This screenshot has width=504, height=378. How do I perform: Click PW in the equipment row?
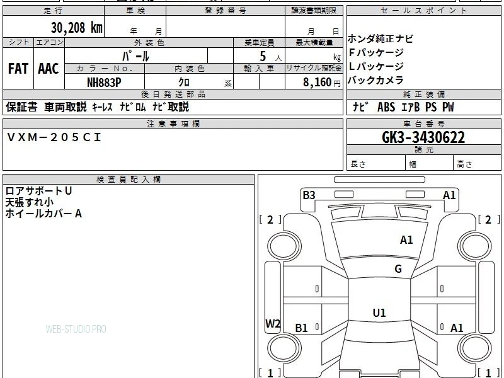coord(448,107)
